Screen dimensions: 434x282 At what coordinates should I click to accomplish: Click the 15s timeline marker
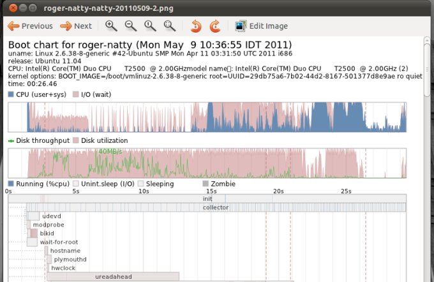(210, 191)
